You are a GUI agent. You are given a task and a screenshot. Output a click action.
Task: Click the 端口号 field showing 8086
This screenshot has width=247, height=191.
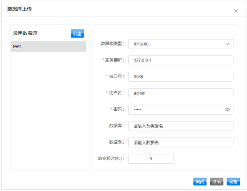[x=181, y=77]
